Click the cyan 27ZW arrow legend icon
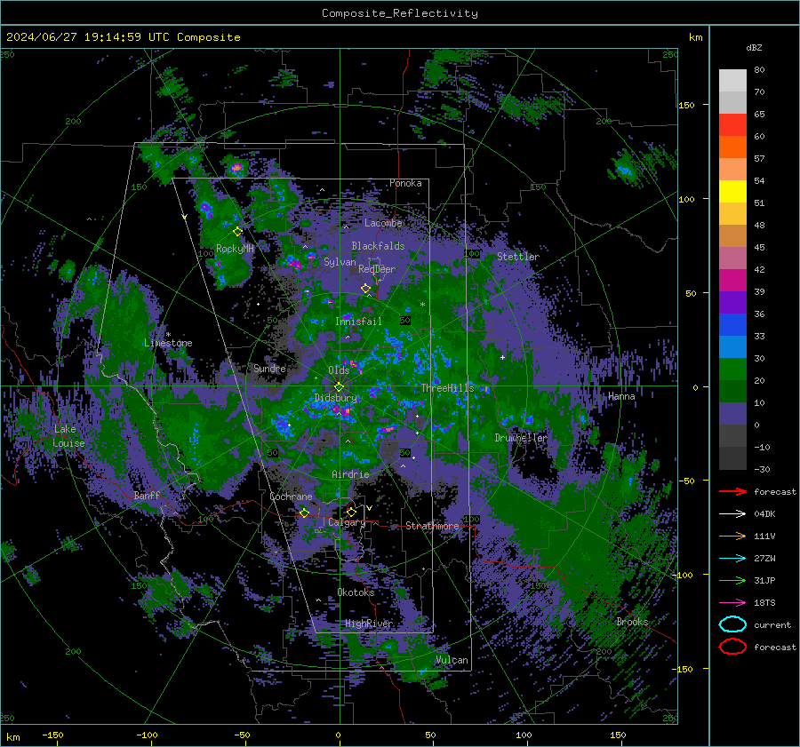This screenshot has height=747, width=800. [x=732, y=559]
